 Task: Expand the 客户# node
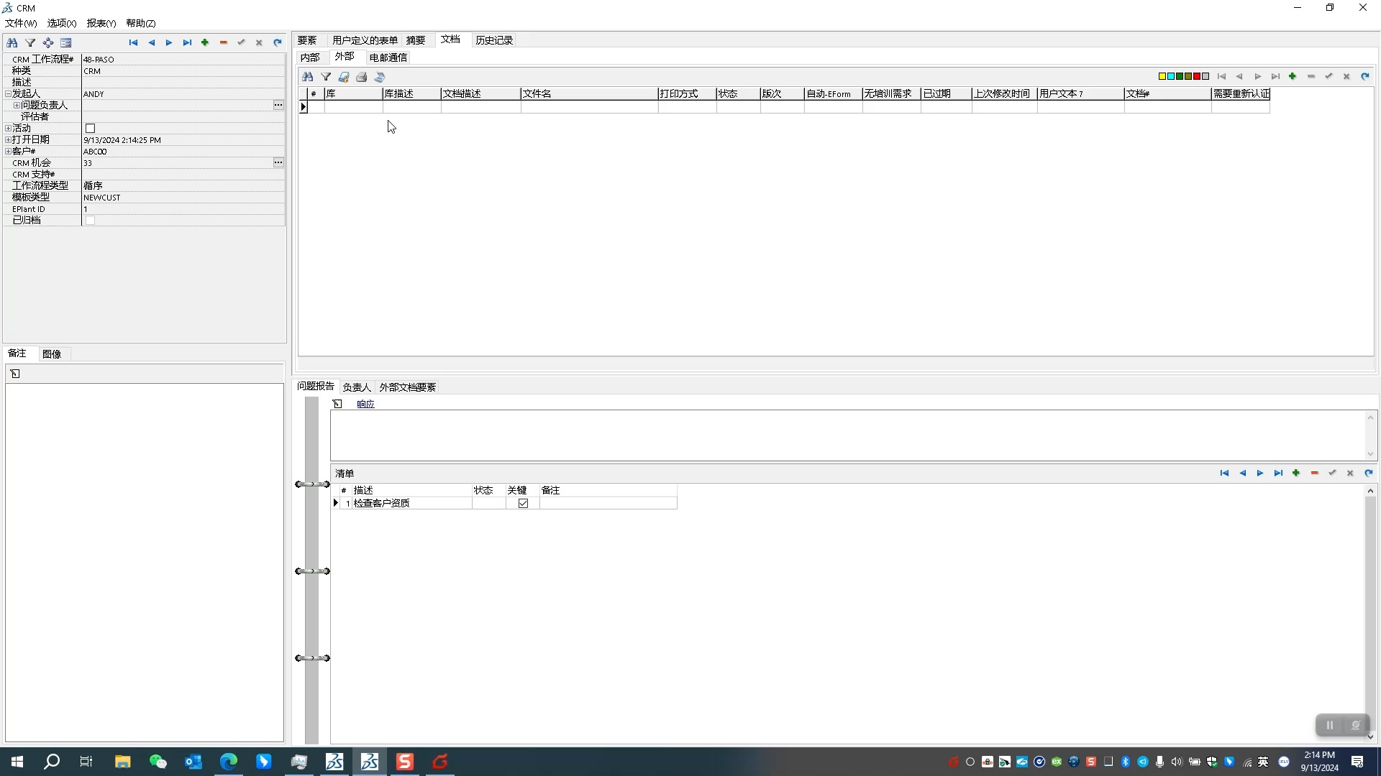8,152
